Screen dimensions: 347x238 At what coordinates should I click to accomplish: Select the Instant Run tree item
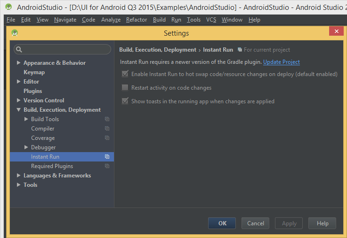click(62, 157)
